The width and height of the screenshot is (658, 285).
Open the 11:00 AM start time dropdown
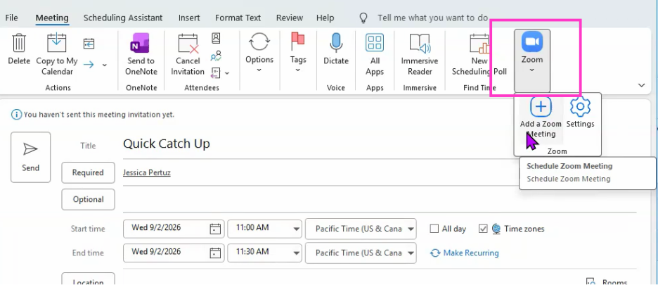(x=297, y=229)
